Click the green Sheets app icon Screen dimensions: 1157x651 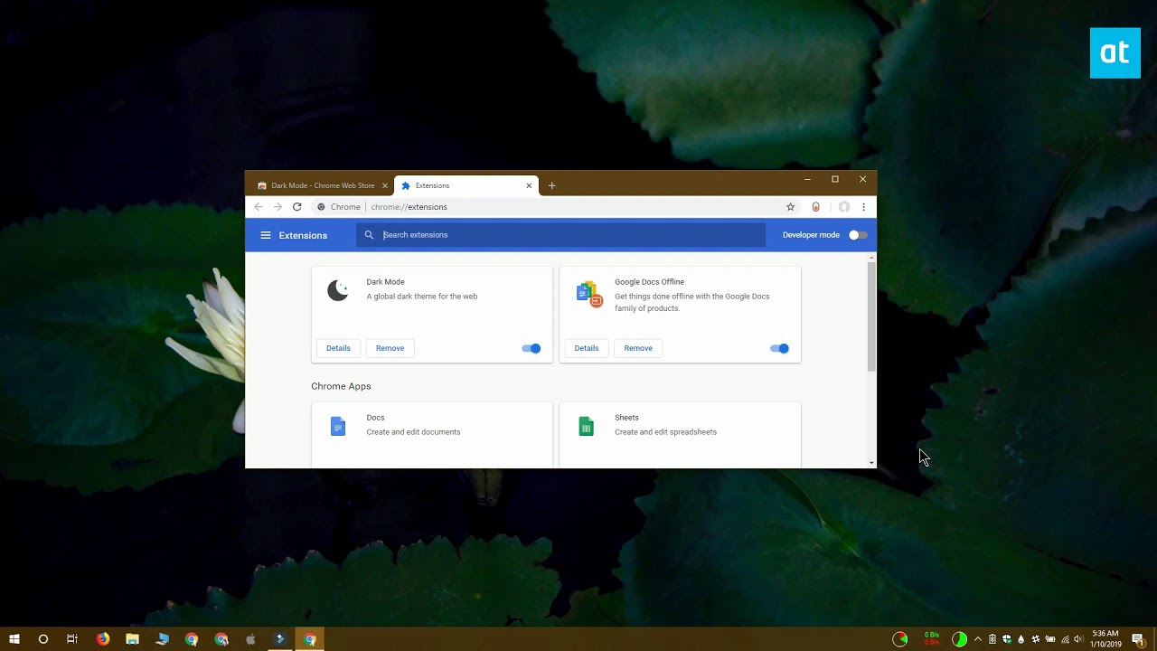coord(586,426)
